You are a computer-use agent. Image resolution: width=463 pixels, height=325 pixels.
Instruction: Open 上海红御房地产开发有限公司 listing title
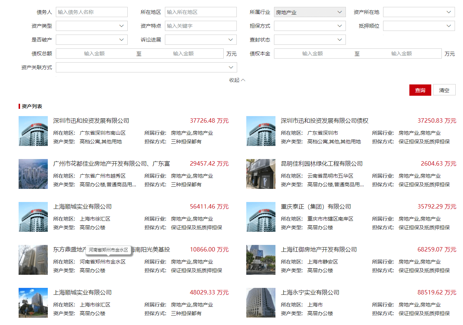(319, 250)
